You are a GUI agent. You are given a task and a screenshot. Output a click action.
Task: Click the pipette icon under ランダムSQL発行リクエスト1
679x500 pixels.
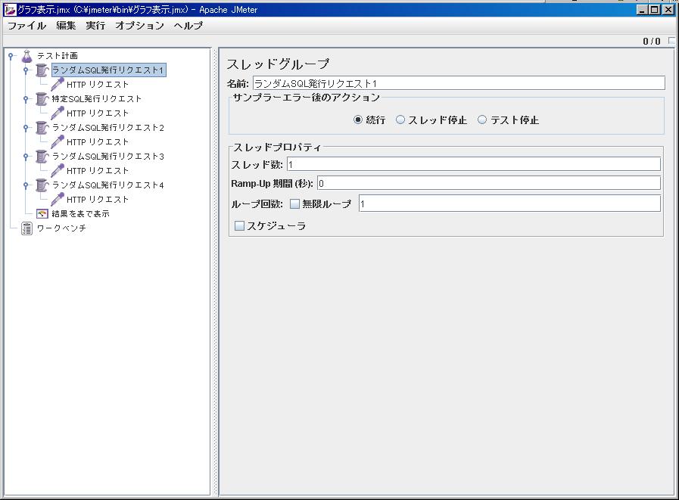pos(58,85)
